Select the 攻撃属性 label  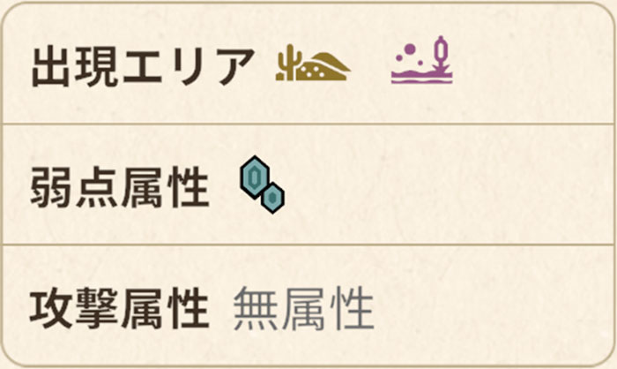120,310
